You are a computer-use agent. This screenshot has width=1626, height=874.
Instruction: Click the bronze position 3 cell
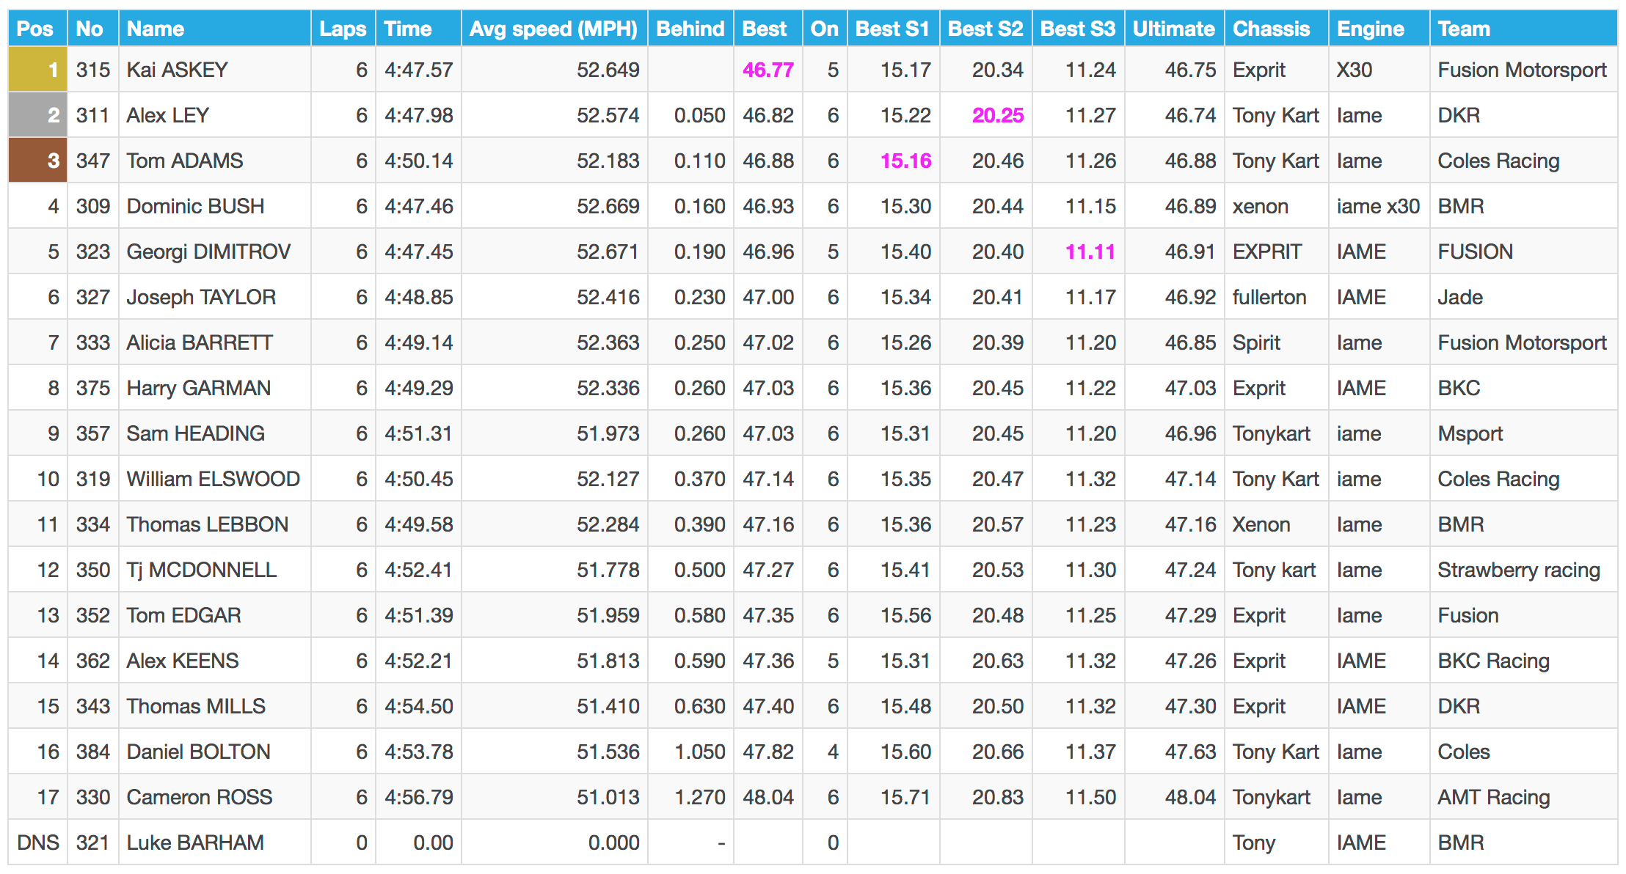point(37,161)
